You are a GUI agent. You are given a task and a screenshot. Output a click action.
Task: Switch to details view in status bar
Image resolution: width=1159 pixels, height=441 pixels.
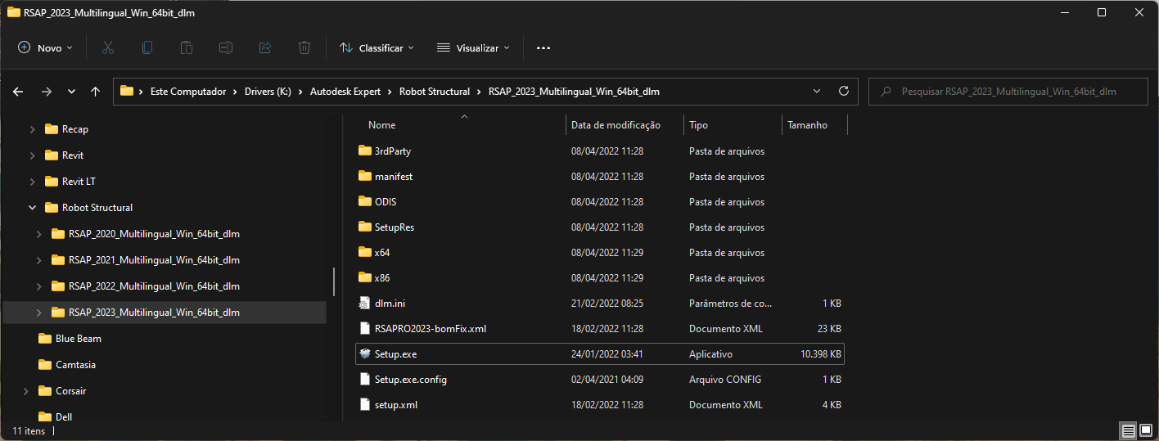[1128, 430]
